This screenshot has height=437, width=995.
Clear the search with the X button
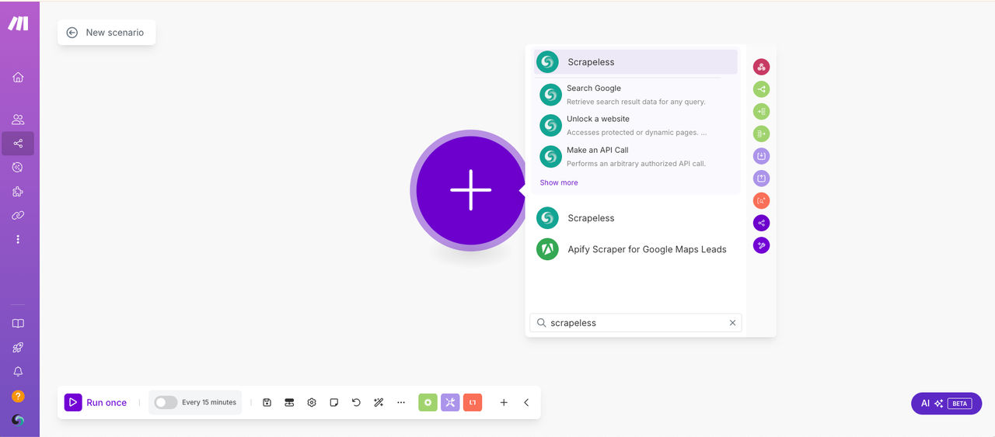732,323
